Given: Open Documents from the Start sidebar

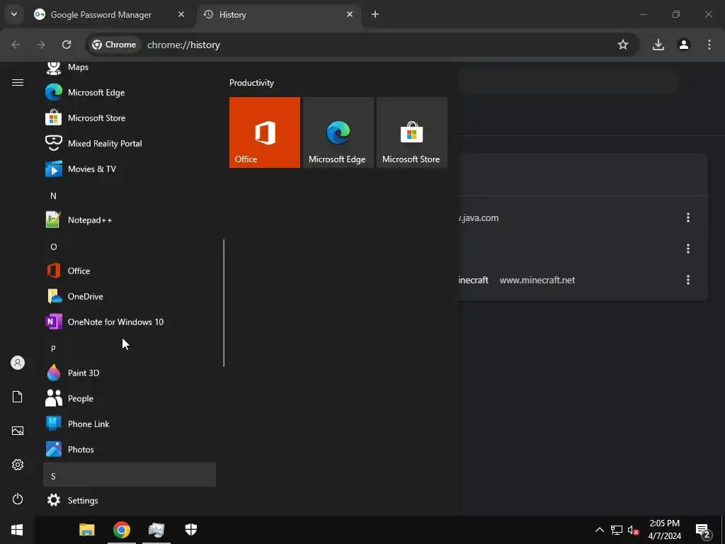Looking at the screenshot, I should [x=18, y=397].
